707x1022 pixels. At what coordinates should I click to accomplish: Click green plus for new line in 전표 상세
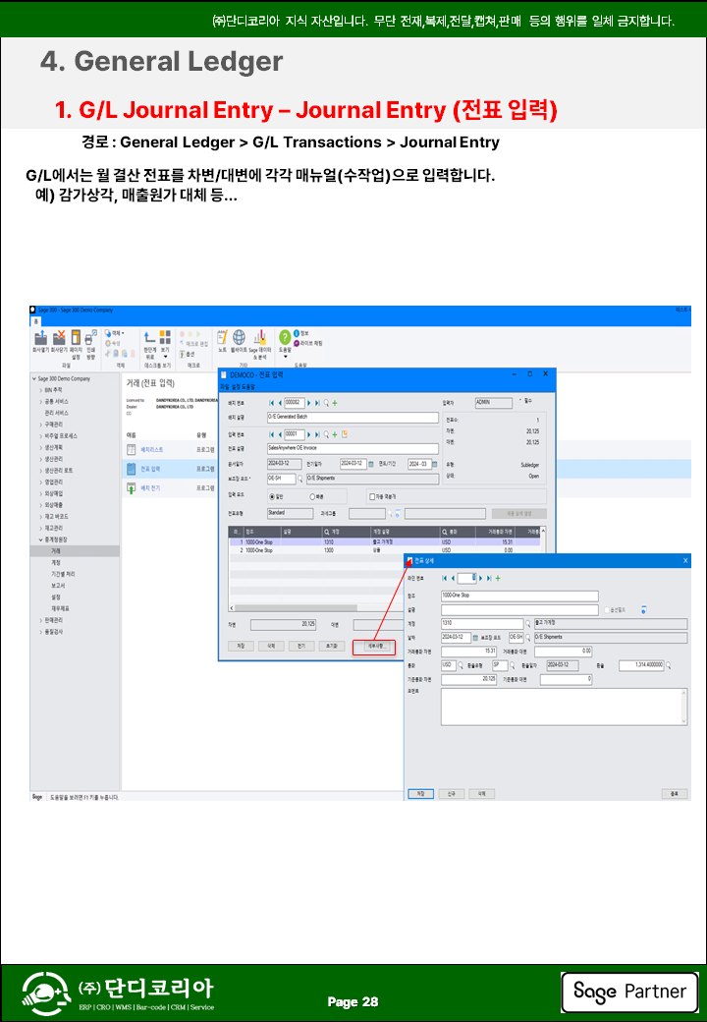pos(498,578)
